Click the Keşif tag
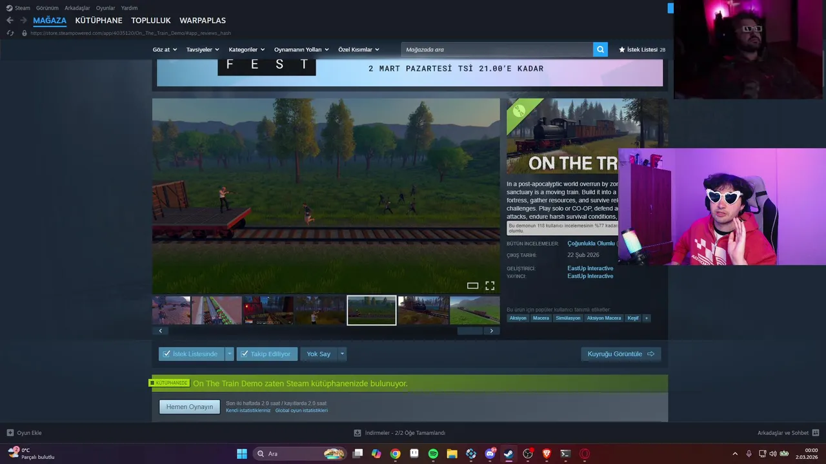The width and height of the screenshot is (826, 464). coord(633,318)
